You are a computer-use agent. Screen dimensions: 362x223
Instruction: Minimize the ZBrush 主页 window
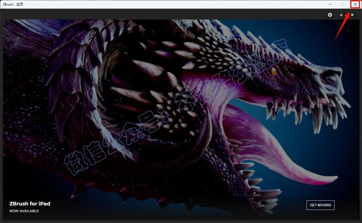tap(330, 4)
